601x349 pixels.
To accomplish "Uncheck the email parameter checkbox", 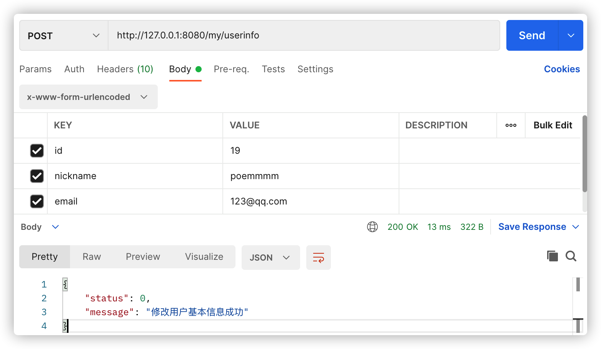I will point(37,201).
